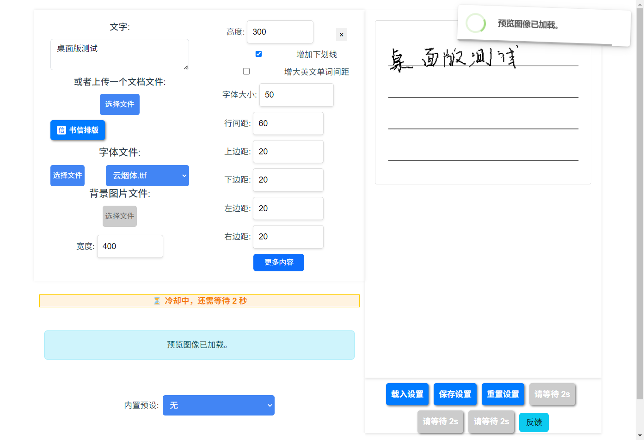Click 选择文件 button for font file
Viewport: 644px width, 440px height.
pos(67,176)
